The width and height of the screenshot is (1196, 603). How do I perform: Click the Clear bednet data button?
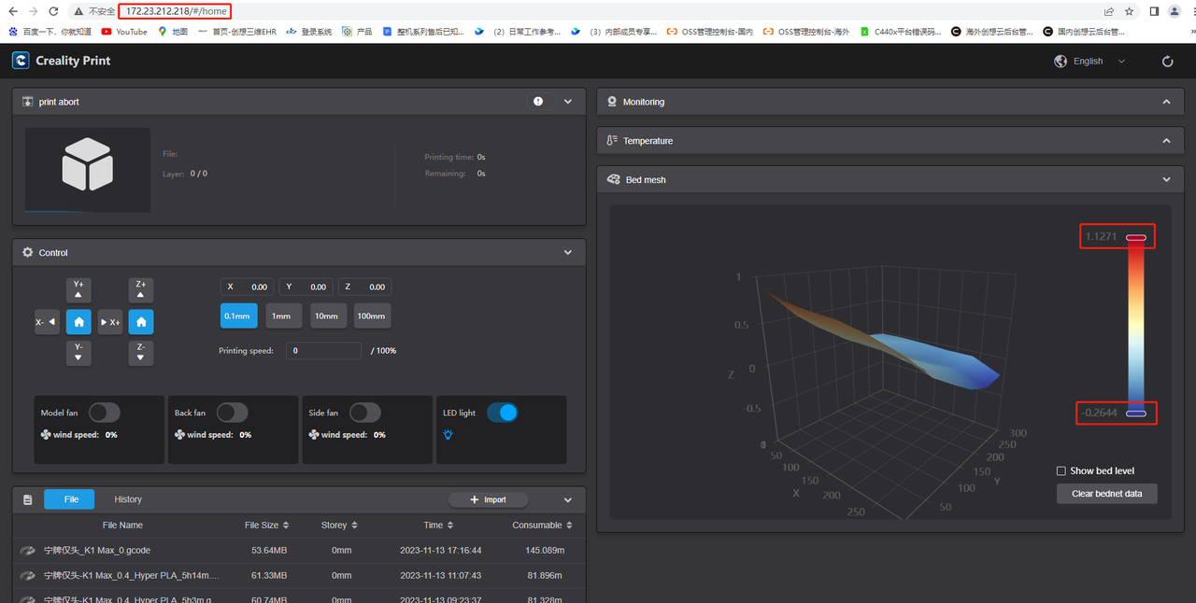(x=1106, y=494)
